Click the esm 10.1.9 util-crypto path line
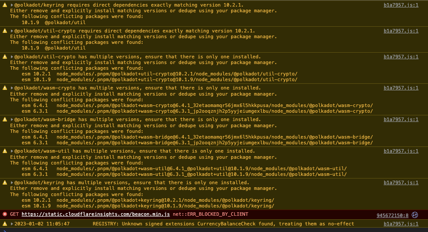This screenshot has width=428, height=232. pos(160,80)
